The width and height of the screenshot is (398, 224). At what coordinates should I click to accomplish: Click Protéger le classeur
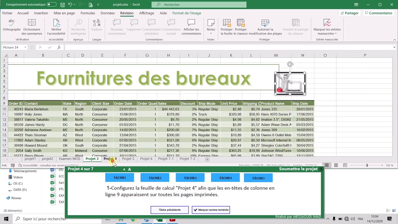click(241, 27)
